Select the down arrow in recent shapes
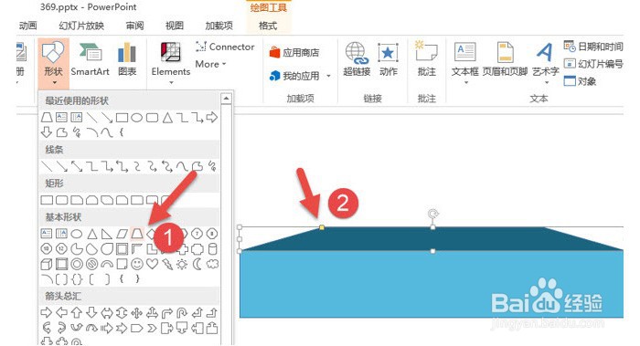 pyautogui.click(x=47, y=132)
